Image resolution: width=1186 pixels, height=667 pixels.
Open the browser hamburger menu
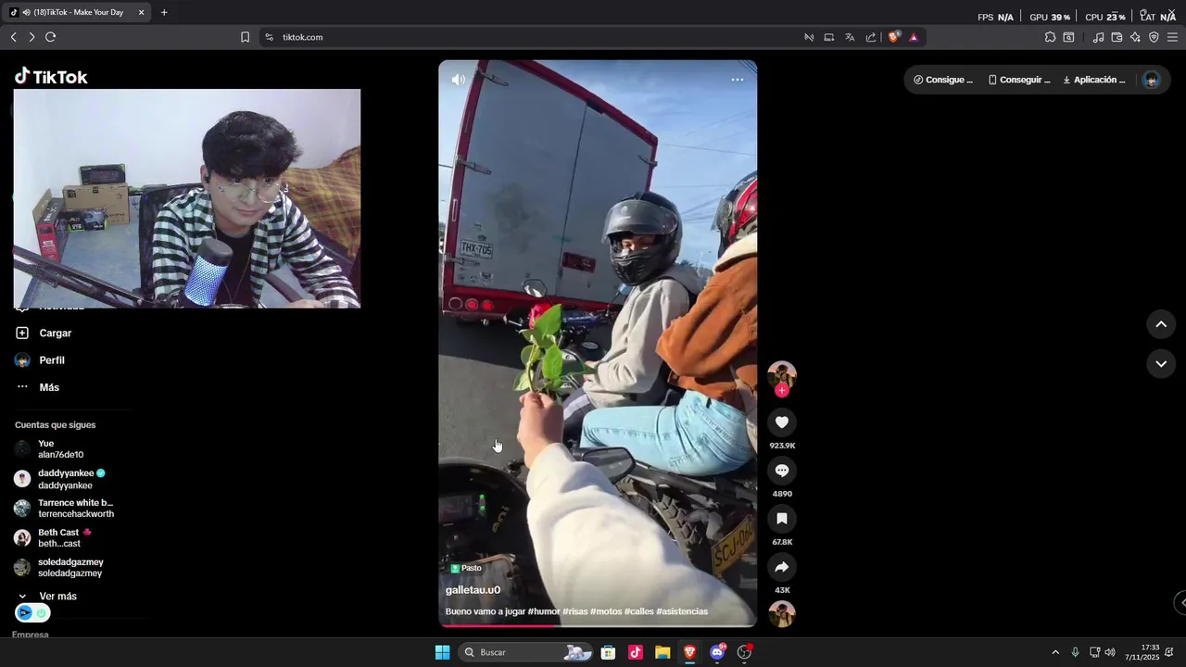click(x=1172, y=37)
